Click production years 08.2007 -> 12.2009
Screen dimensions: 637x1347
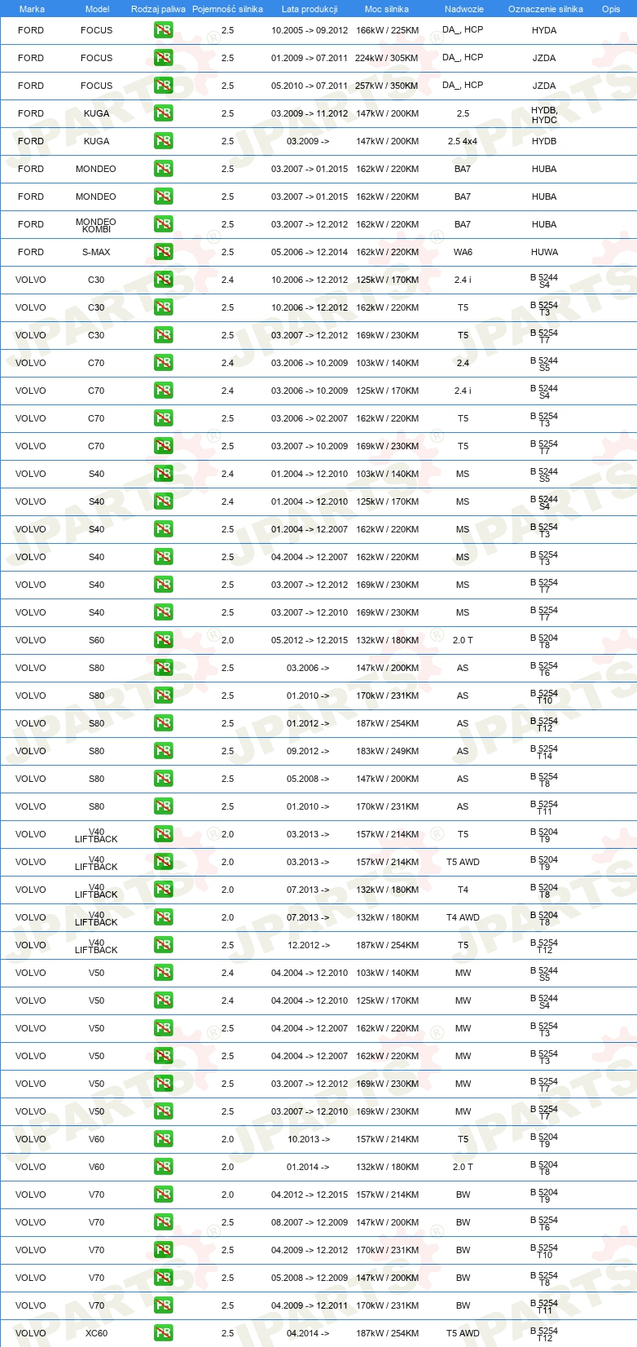point(310,1222)
